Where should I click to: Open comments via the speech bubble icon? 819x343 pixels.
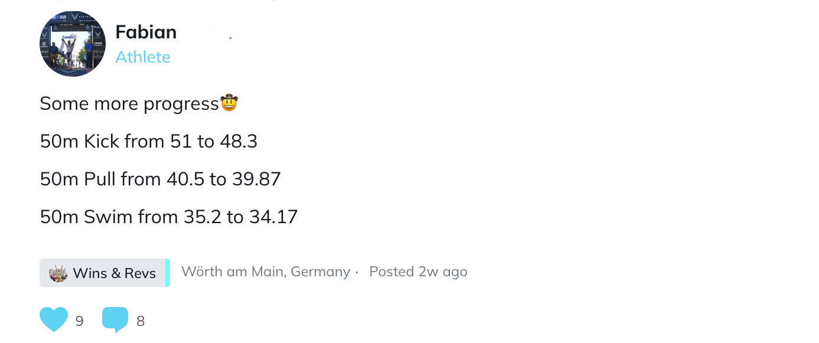(115, 320)
